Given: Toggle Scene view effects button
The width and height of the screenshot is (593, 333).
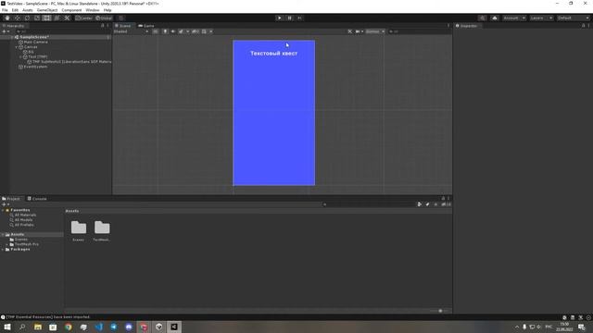Looking at the screenshot, I should tap(181, 31).
